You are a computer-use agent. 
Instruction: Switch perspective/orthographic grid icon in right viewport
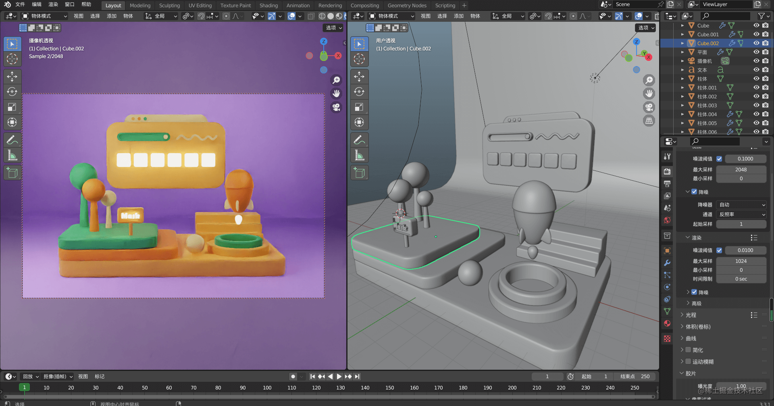[649, 121]
